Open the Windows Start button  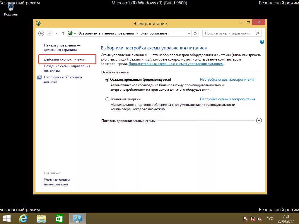tap(7, 218)
